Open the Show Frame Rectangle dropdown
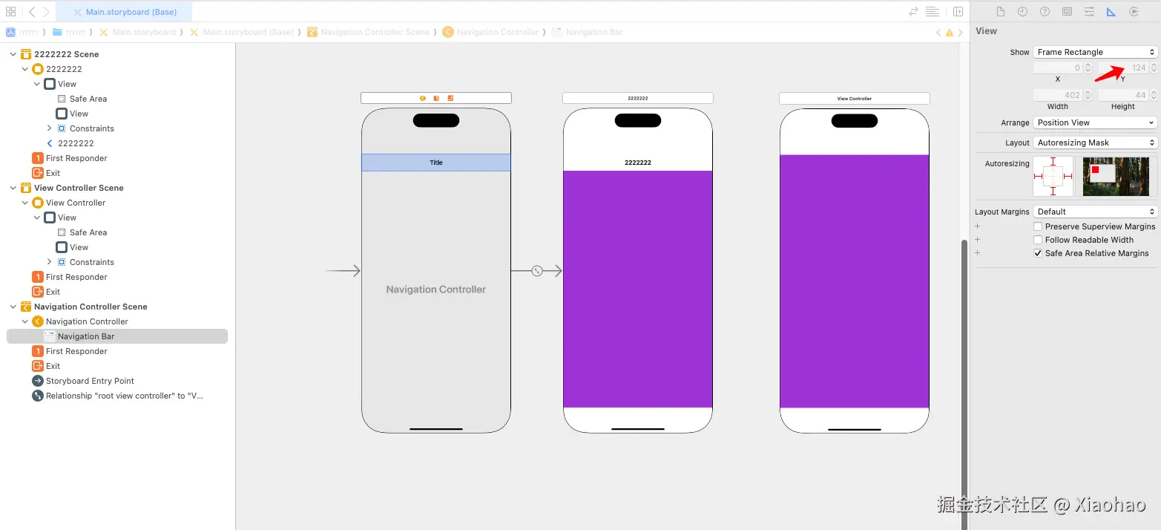This screenshot has height=530, width=1161. (x=1095, y=52)
